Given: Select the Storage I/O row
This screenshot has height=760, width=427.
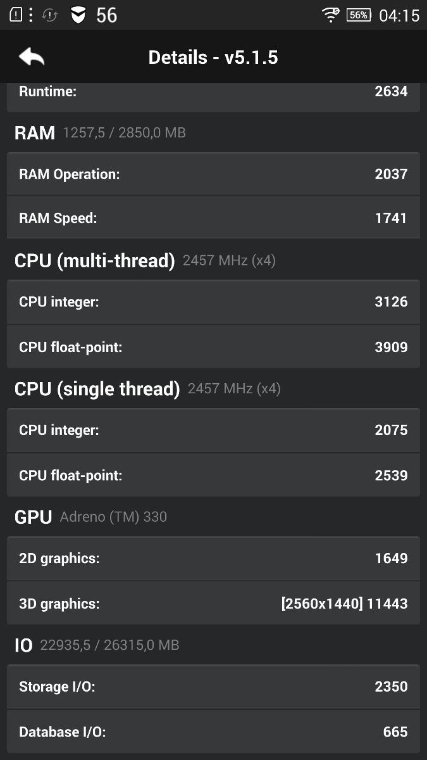Looking at the screenshot, I should (213, 687).
